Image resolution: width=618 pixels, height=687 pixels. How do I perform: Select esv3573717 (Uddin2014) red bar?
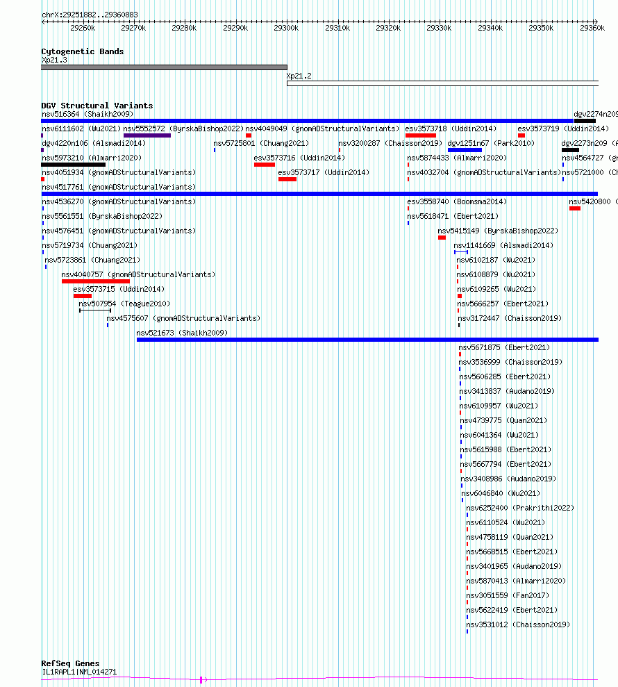click(287, 179)
